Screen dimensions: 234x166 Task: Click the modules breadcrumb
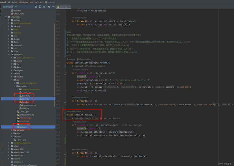pyautogui.click(x=39, y=2)
